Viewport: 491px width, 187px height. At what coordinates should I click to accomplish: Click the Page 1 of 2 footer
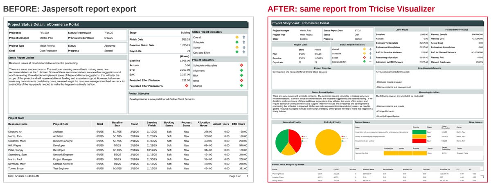(239, 176)
